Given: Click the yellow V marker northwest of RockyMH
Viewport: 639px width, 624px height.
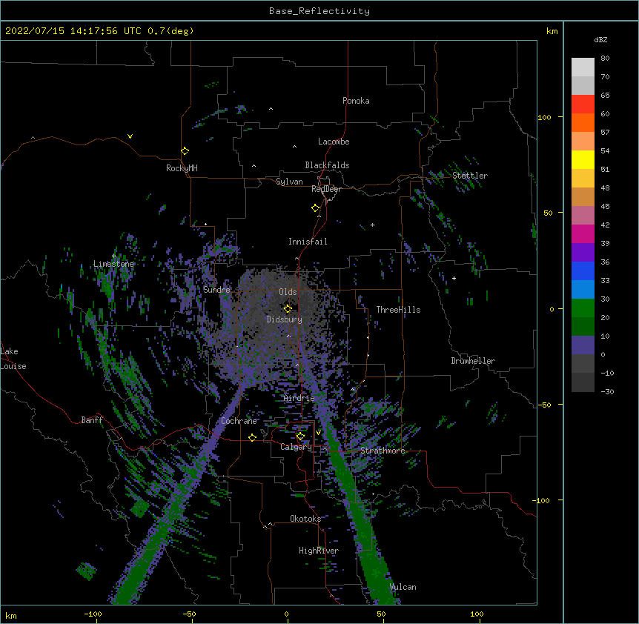Looking at the screenshot, I should coord(130,136).
